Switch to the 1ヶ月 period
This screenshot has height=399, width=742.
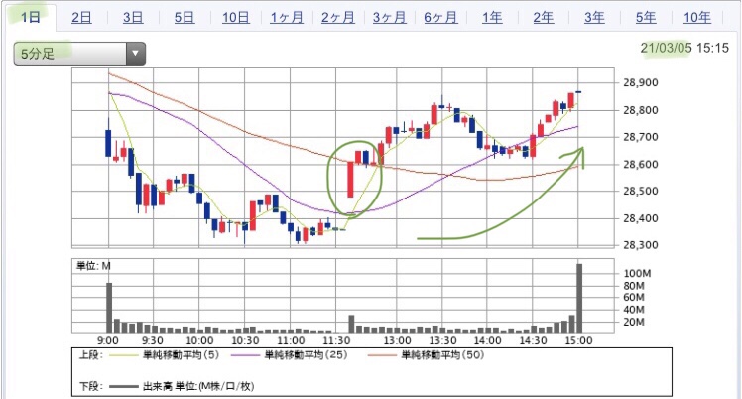[x=287, y=18]
